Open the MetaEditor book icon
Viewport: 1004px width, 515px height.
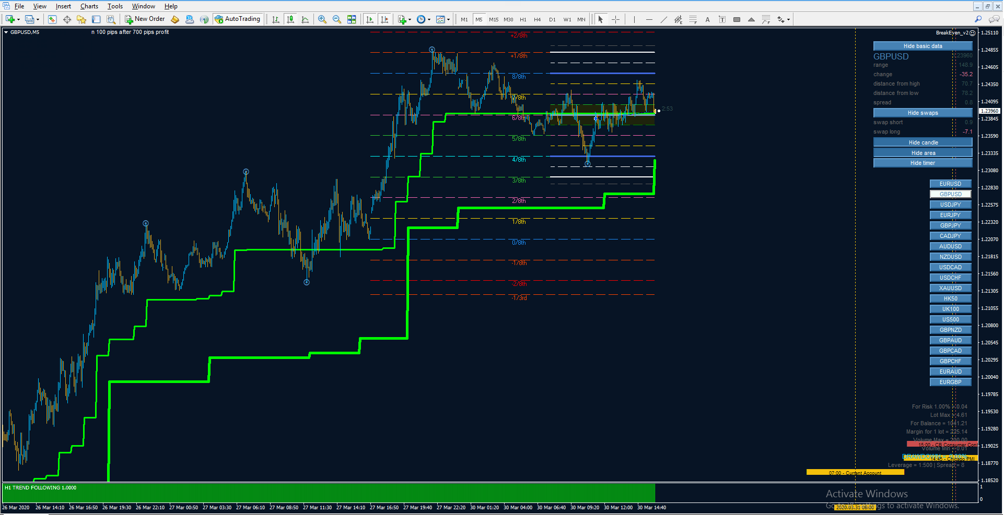[175, 19]
